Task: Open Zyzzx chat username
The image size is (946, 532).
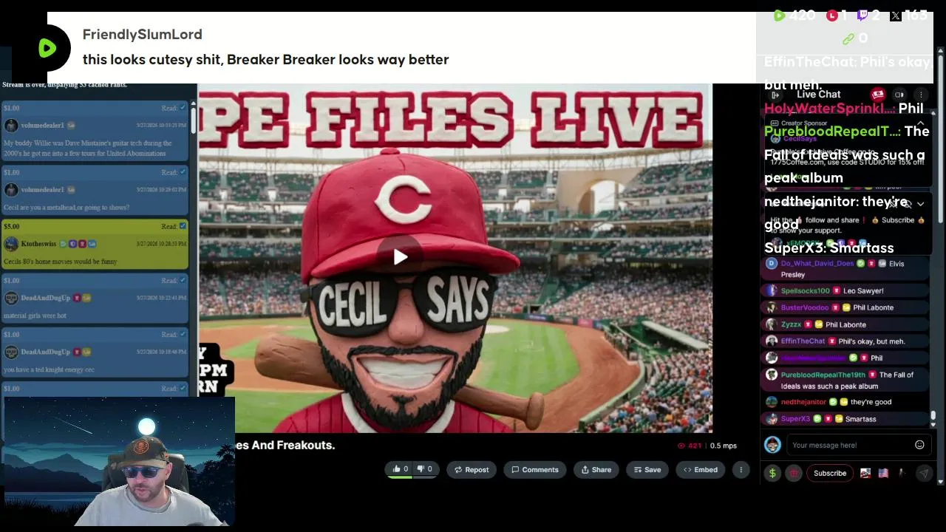Action: [791, 324]
